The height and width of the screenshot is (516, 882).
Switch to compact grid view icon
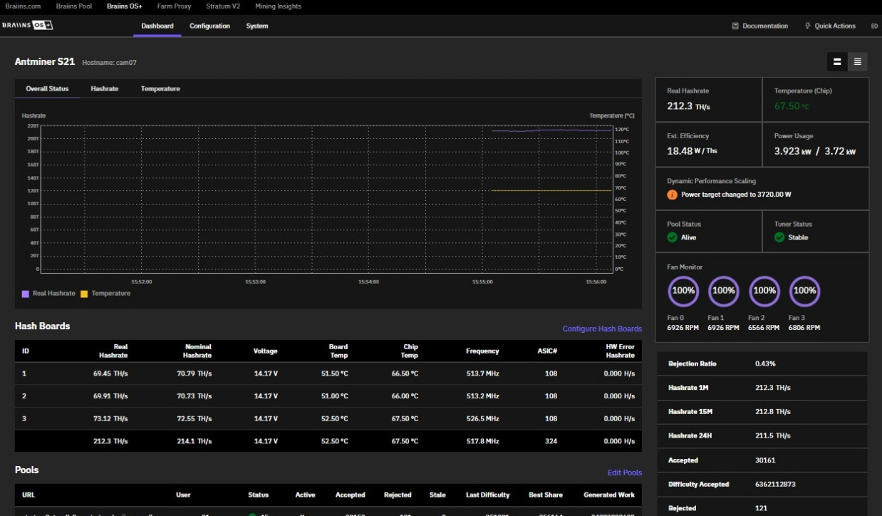[x=837, y=62]
